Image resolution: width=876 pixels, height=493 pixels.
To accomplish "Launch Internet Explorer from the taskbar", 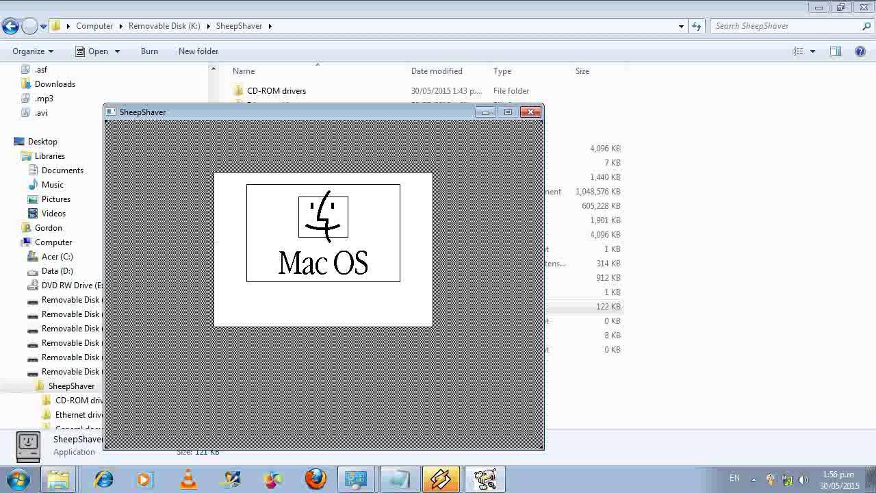I will tap(103, 479).
